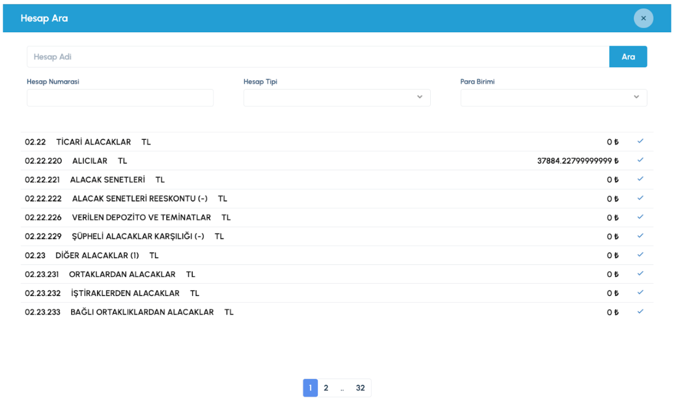The width and height of the screenshot is (674, 401).
Task: Open the Hesap Tipi dropdown
Action: coord(337,98)
